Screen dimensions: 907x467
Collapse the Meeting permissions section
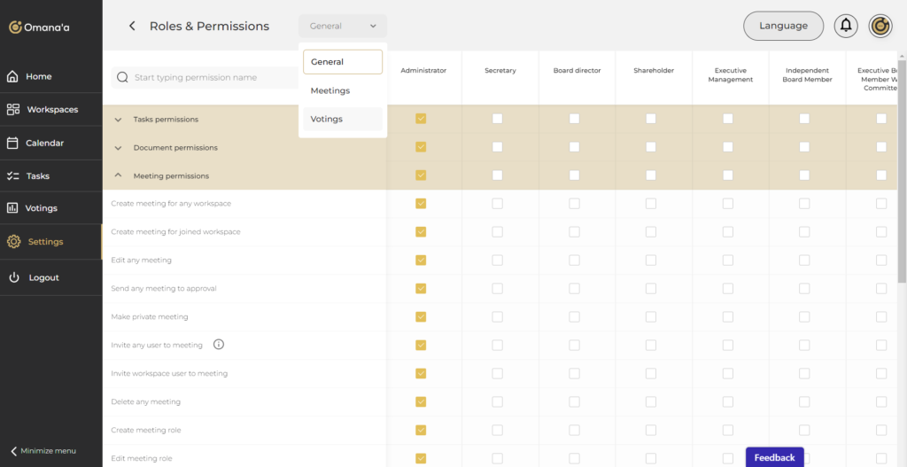click(119, 176)
